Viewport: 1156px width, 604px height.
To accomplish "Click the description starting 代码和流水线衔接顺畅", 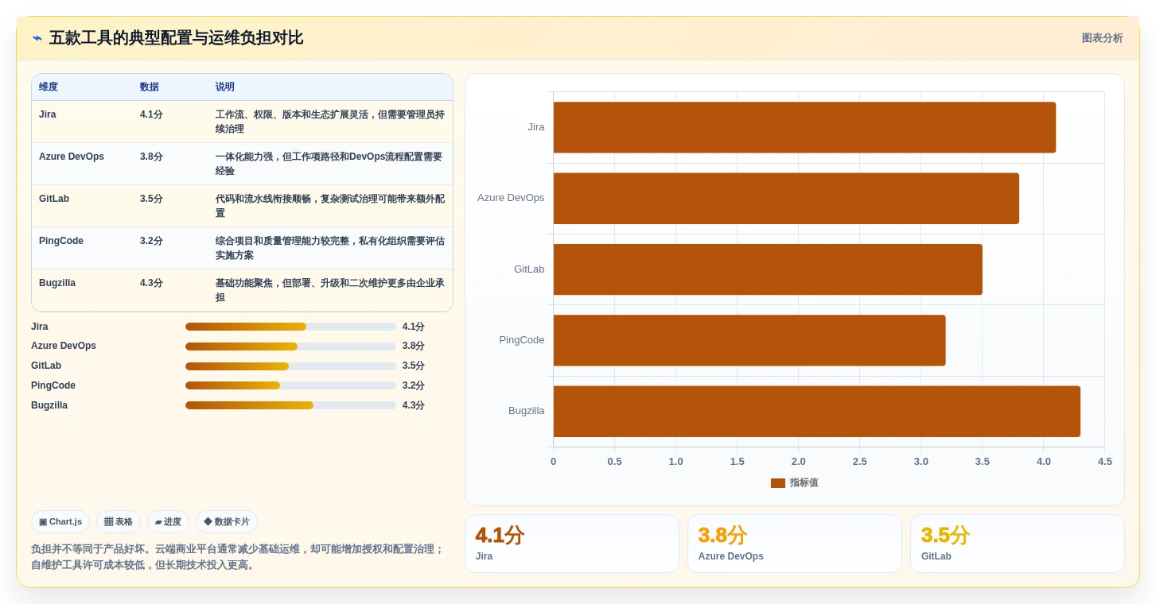I will (x=330, y=206).
